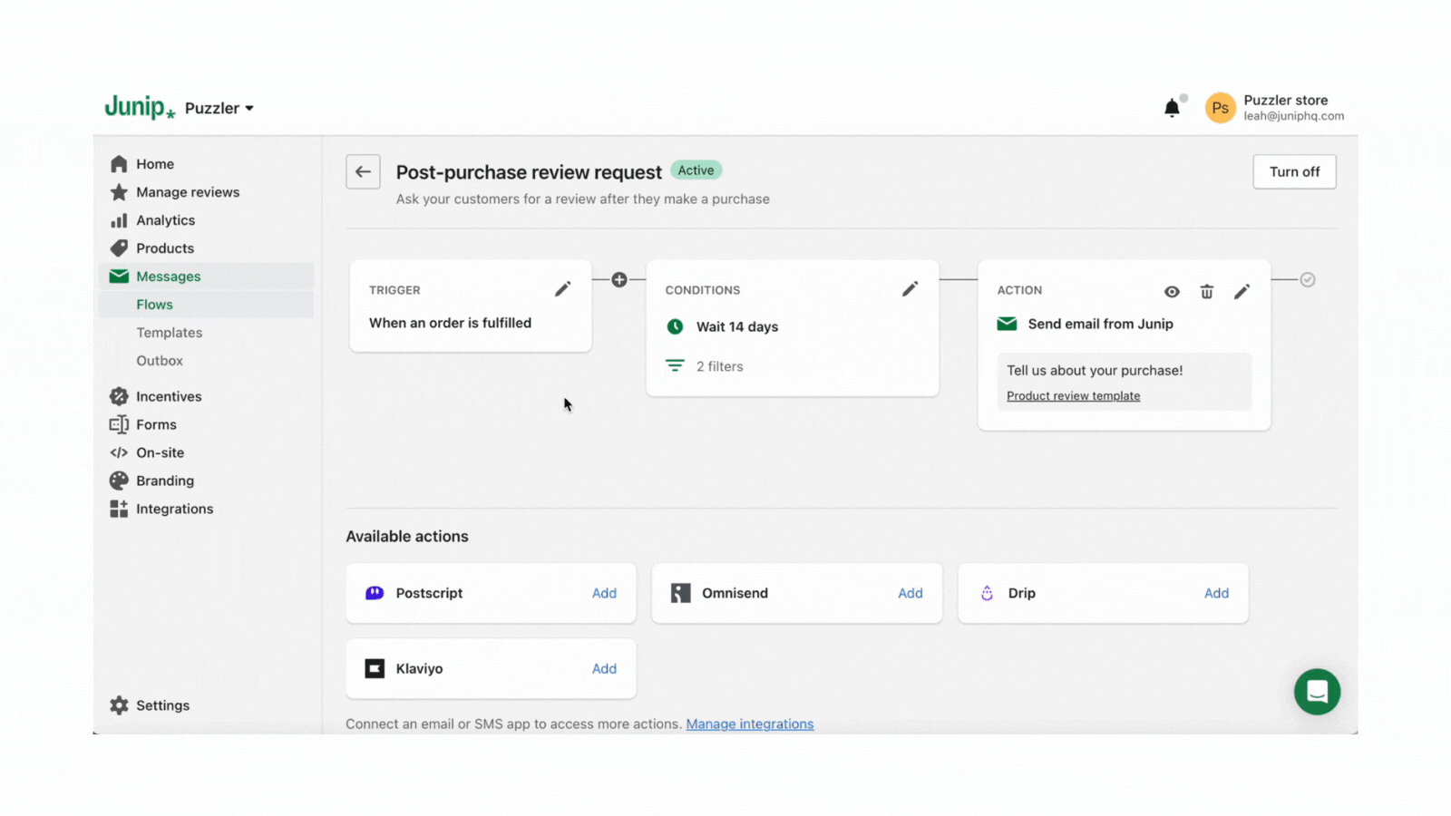Viewport: 1451px width, 816px height.
Task: Click the Home house icon
Action: (x=119, y=164)
